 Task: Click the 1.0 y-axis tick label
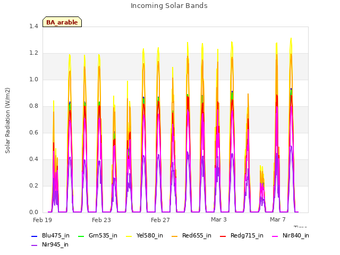(x=33, y=80)
